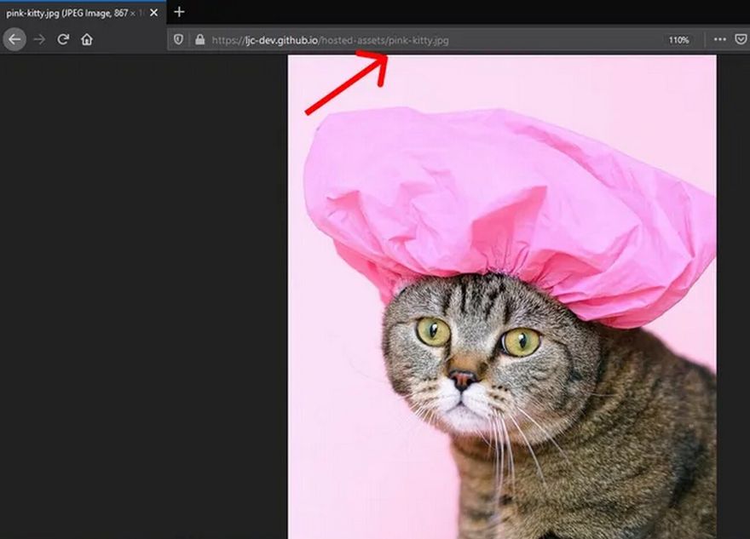Viewport: 750px width, 539px height.
Task: Reload the pink-kitty.jpg page
Action: click(x=63, y=39)
